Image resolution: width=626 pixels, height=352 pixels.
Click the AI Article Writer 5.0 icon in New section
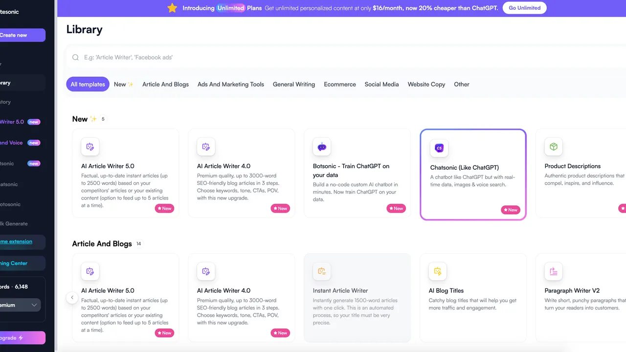pos(90,147)
